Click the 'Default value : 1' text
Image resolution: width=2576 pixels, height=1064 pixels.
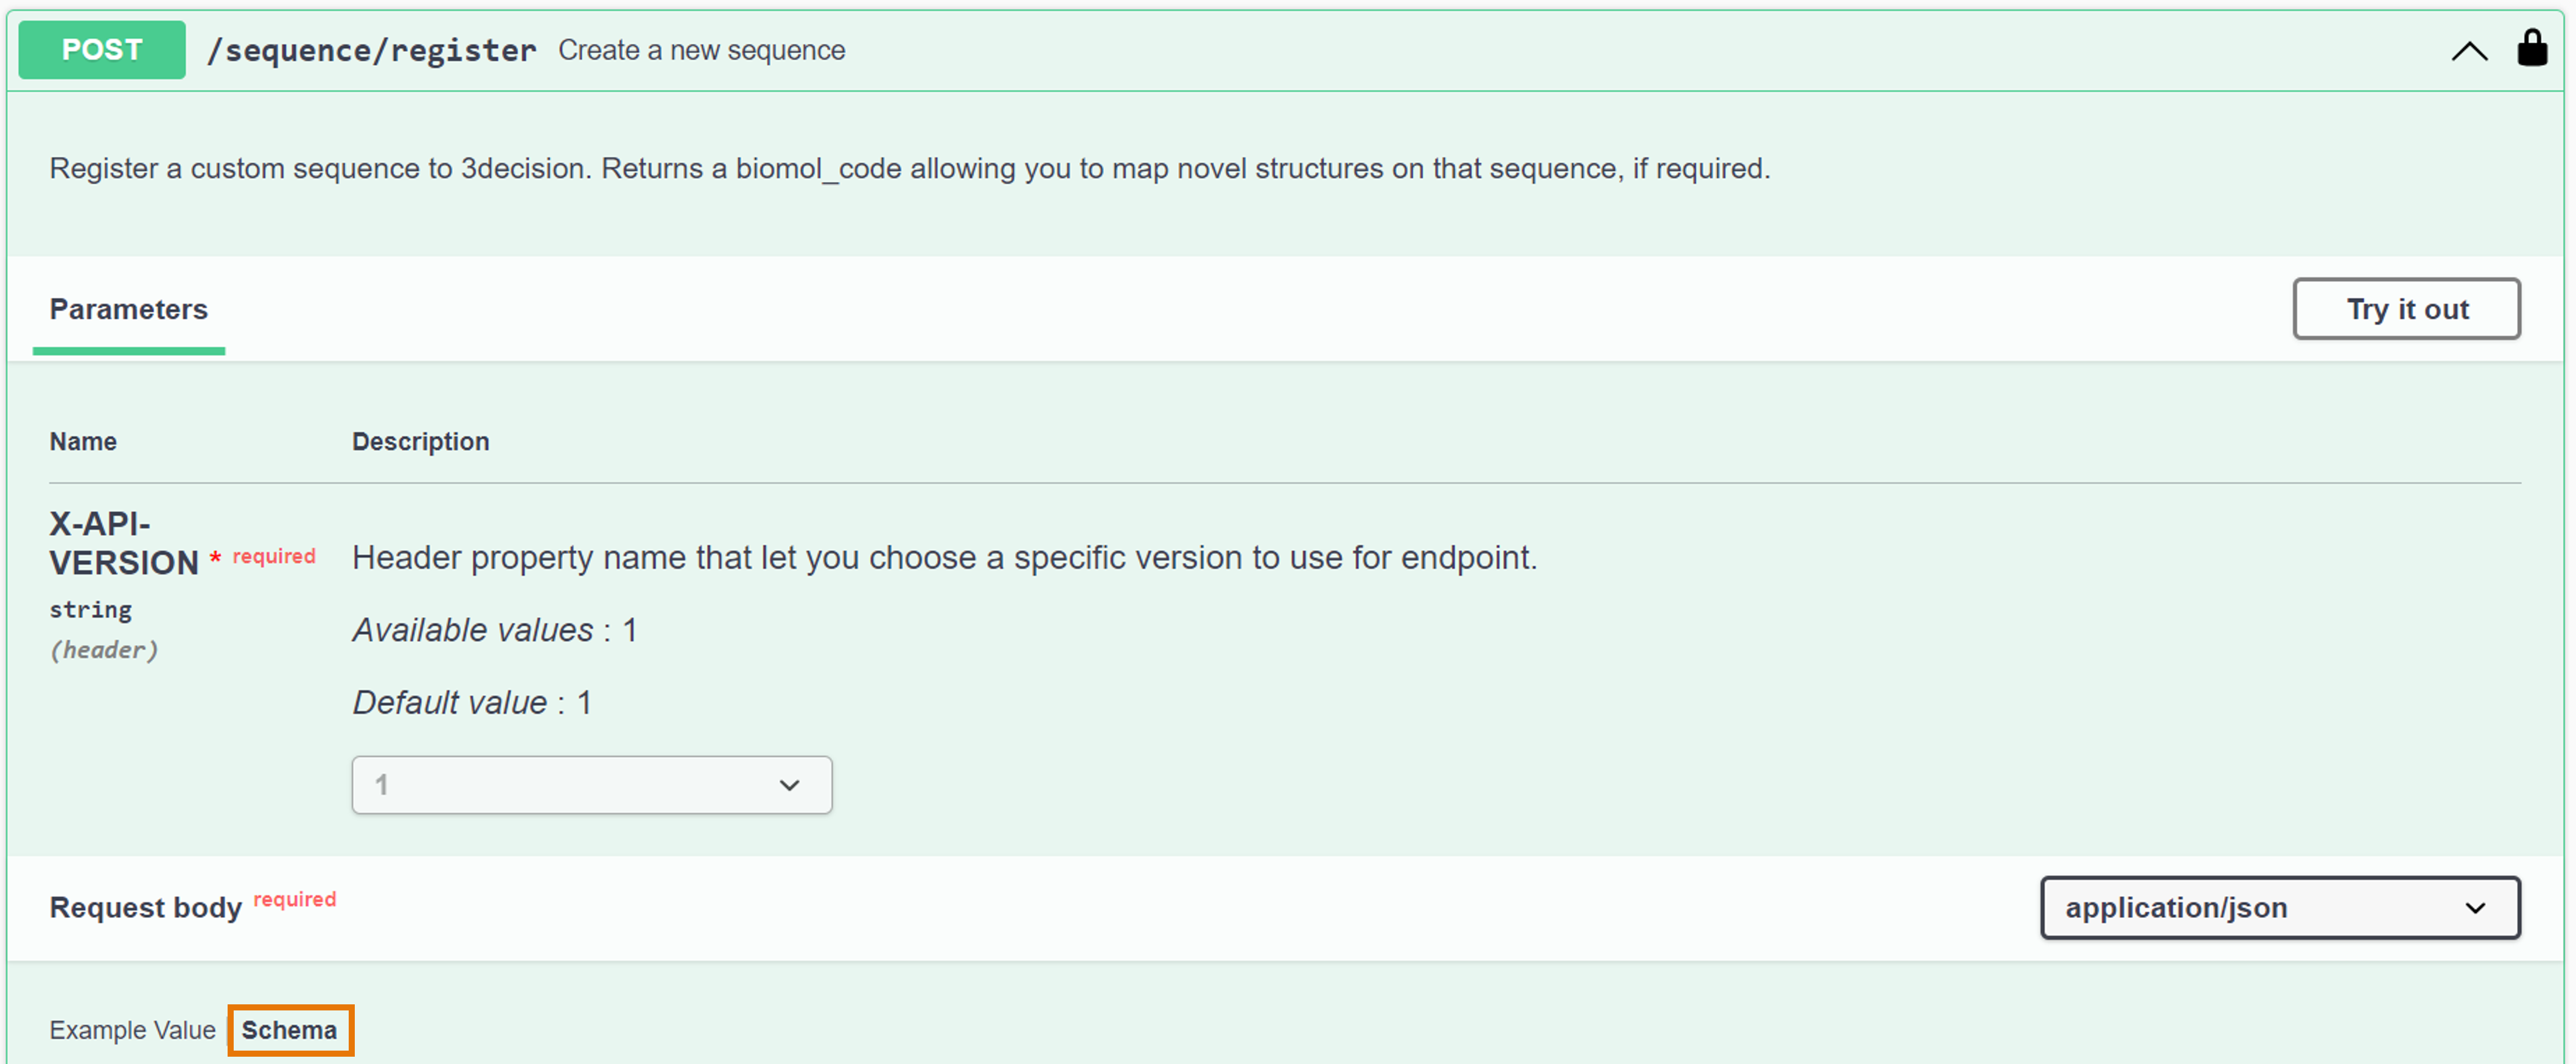(x=472, y=703)
